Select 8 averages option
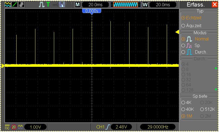Screen dimensions: 219x132 coord(185,70)
